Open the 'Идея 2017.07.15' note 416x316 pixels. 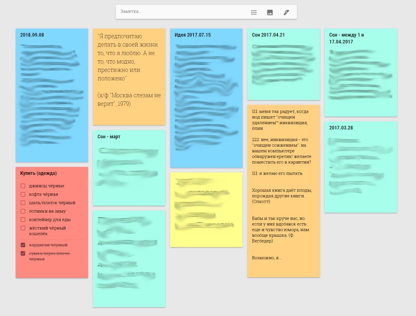click(x=206, y=98)
